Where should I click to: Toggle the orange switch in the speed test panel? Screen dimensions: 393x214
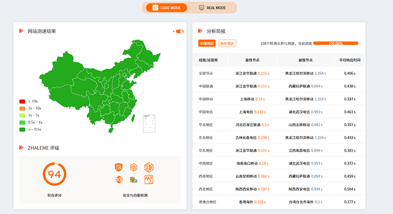pyautogui.click(x=180, y=31)
